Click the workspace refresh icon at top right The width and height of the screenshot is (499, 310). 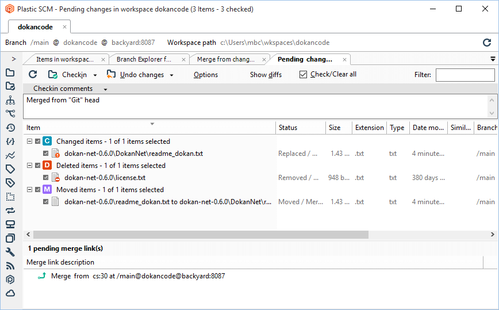click(486, 43)
